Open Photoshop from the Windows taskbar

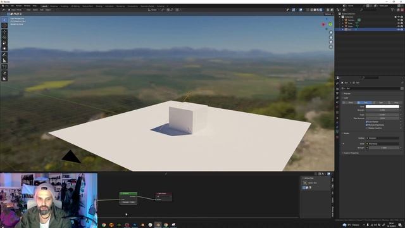(135, 225)
